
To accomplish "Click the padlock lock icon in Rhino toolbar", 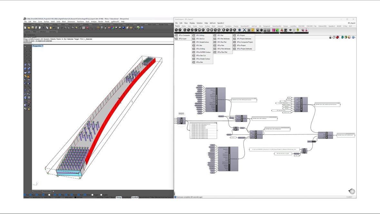I will click(105, 28).
